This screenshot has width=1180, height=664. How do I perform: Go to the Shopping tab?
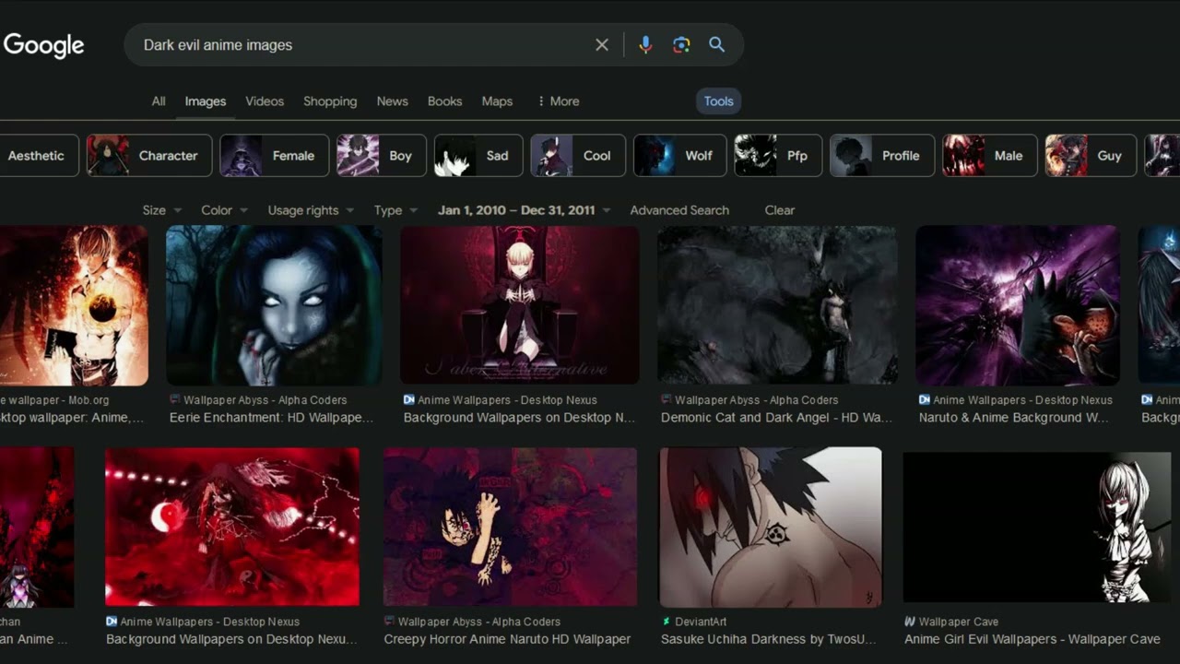click(330, 101)
